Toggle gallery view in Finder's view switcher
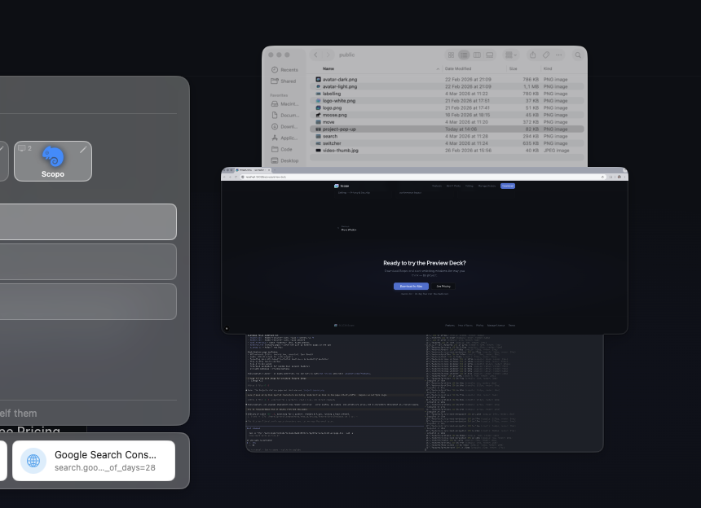 (x=491, y=55)
